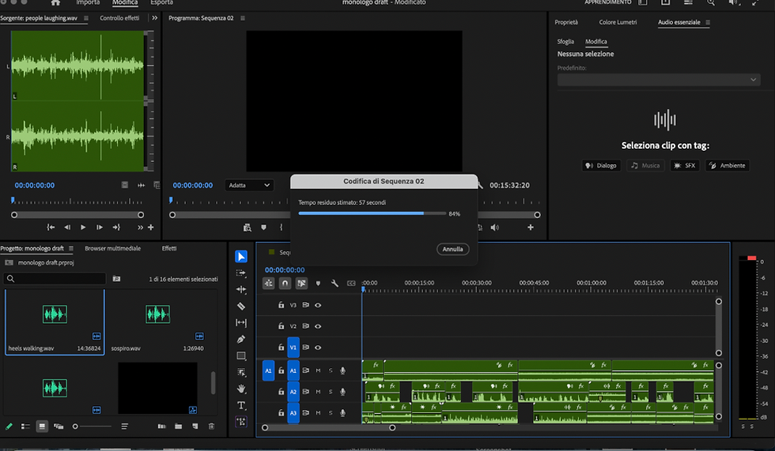
Task: Switch Project panel to freeform view
Action: coord(59,427)
